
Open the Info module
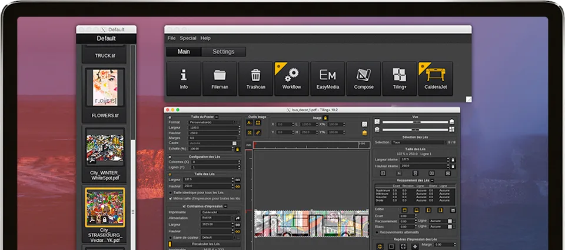[x=184, y=79]
